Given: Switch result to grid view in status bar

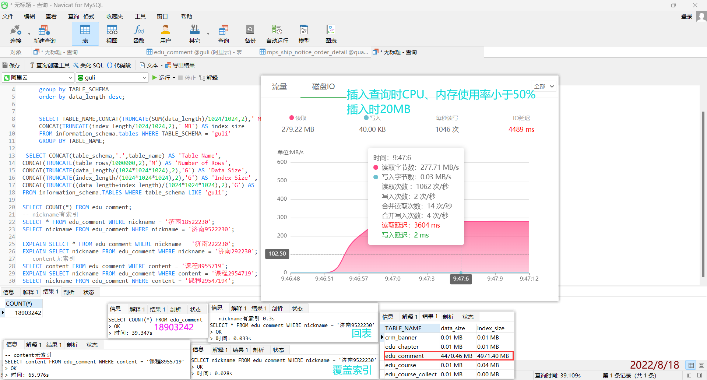Looking at the screenshot, I should [x=691, y=365].
